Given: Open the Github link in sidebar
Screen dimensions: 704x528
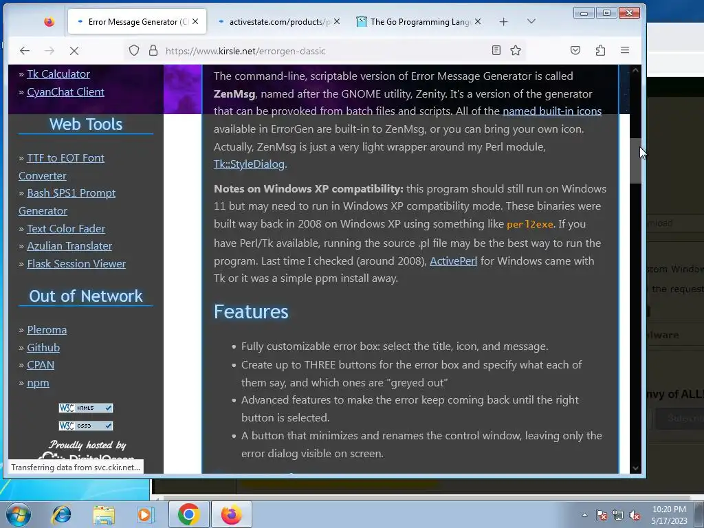Looking at the screenshot, I should [x=43, y=347].
